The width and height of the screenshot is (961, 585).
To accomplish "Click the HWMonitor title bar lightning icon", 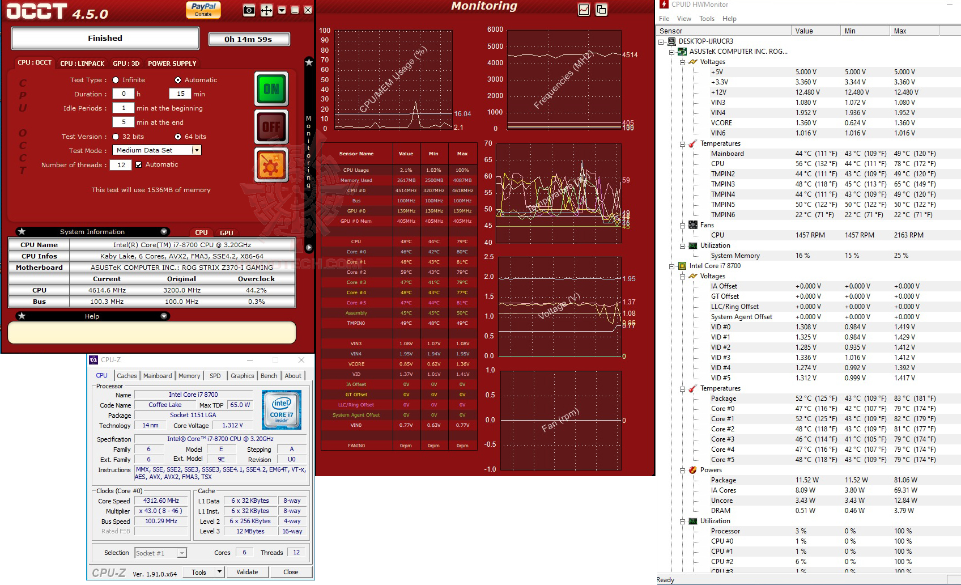I will pyautogui.click(x=664, y=5).
